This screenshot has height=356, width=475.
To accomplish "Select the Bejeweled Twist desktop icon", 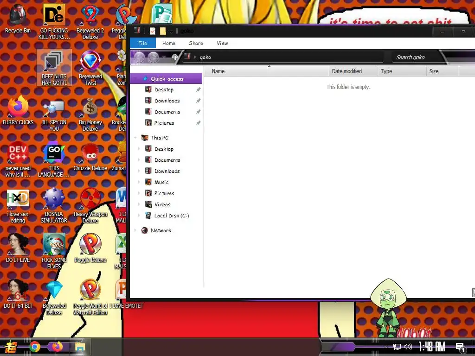I will [90, 68].
